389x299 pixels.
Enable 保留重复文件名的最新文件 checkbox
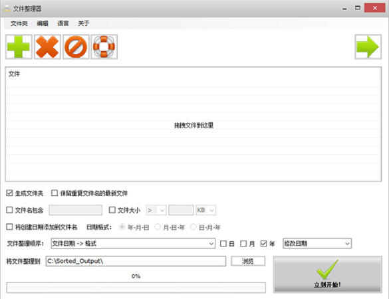point(55,193)
